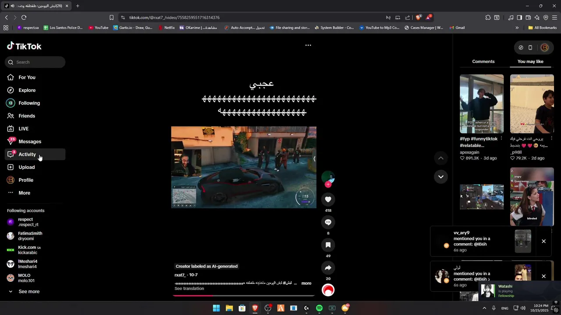Open Brave main hamburger menu
This screenshot has width=561, height=315.
click(554, 17)
